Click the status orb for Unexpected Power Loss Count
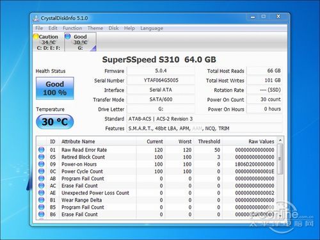 [42, 193]
